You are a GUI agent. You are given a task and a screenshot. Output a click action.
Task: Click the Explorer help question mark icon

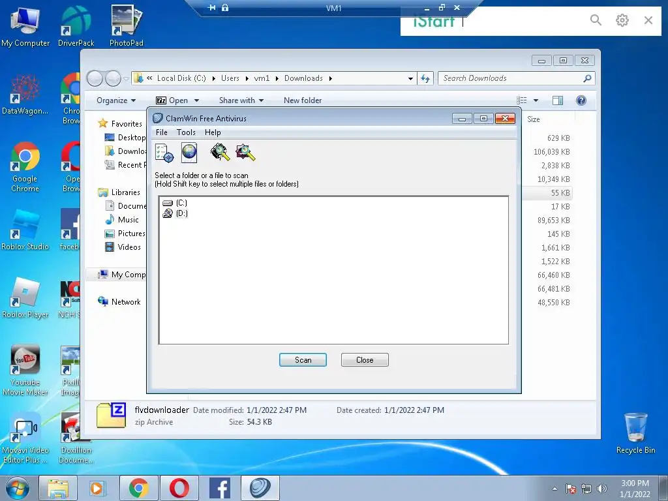click(x=581, y=100)
